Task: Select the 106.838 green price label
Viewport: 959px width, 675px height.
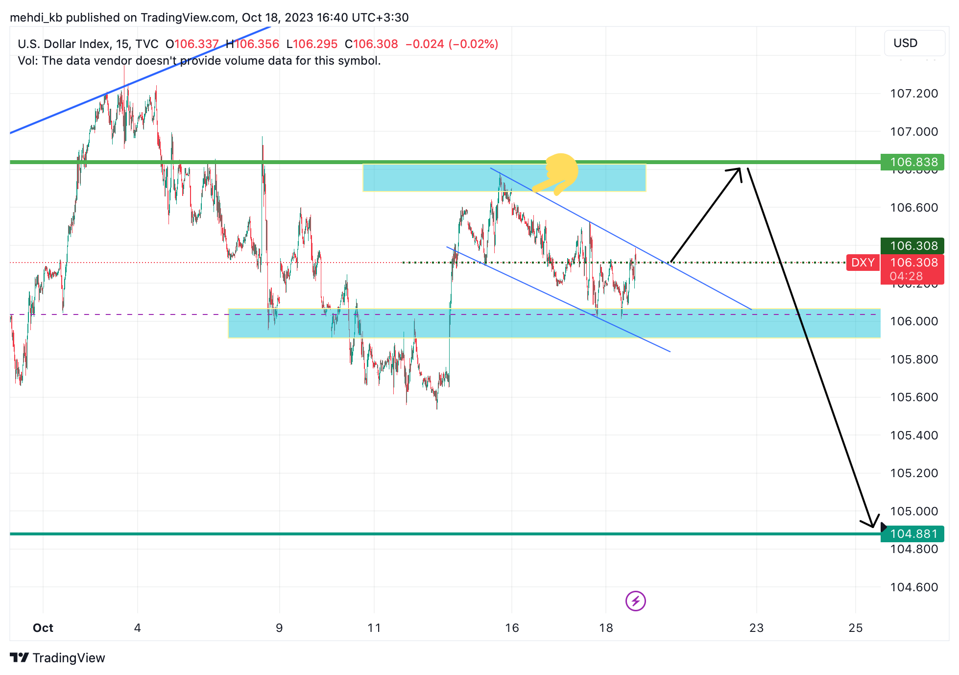Action: coord(912,162)
